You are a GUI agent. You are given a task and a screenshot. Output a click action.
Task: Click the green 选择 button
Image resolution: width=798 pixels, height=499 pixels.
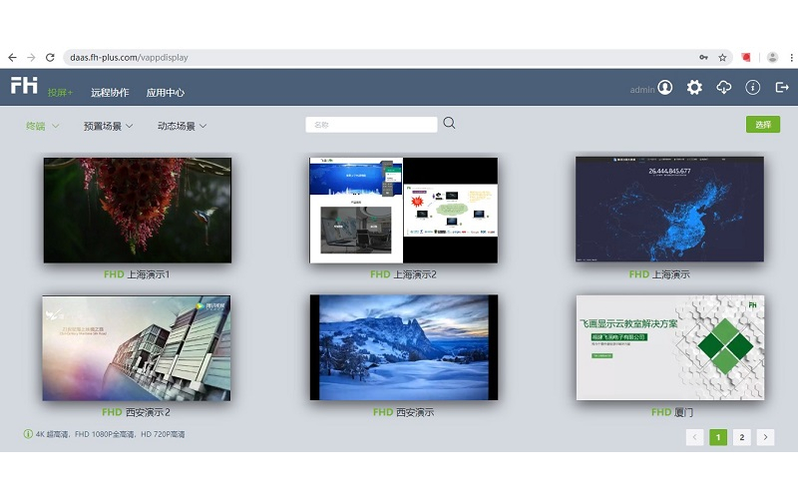tap(763, 125)
